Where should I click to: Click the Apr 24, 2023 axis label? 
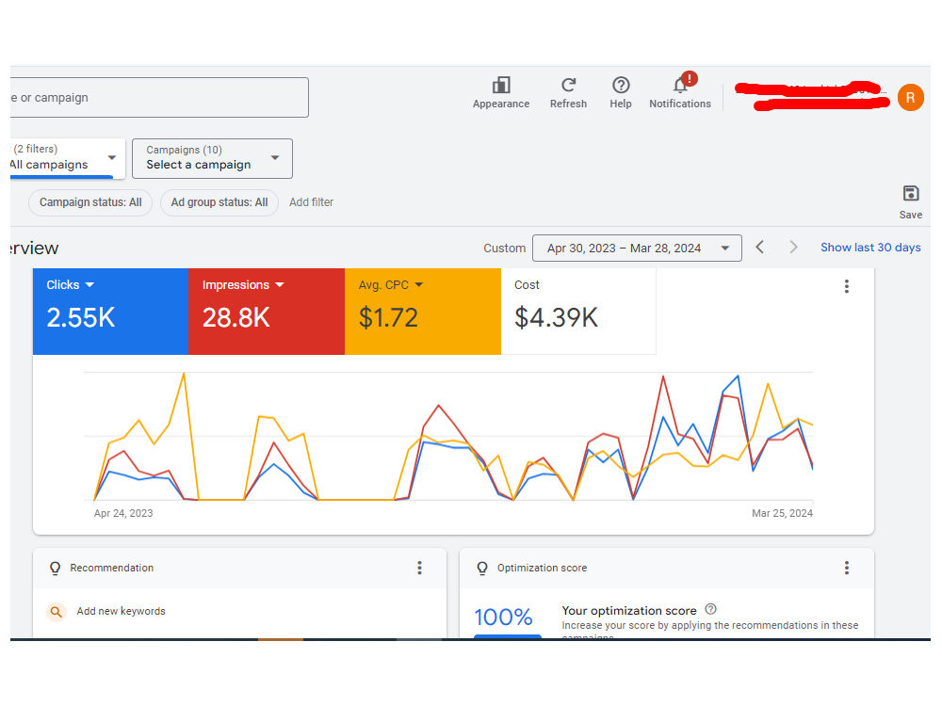coord(123,513)
